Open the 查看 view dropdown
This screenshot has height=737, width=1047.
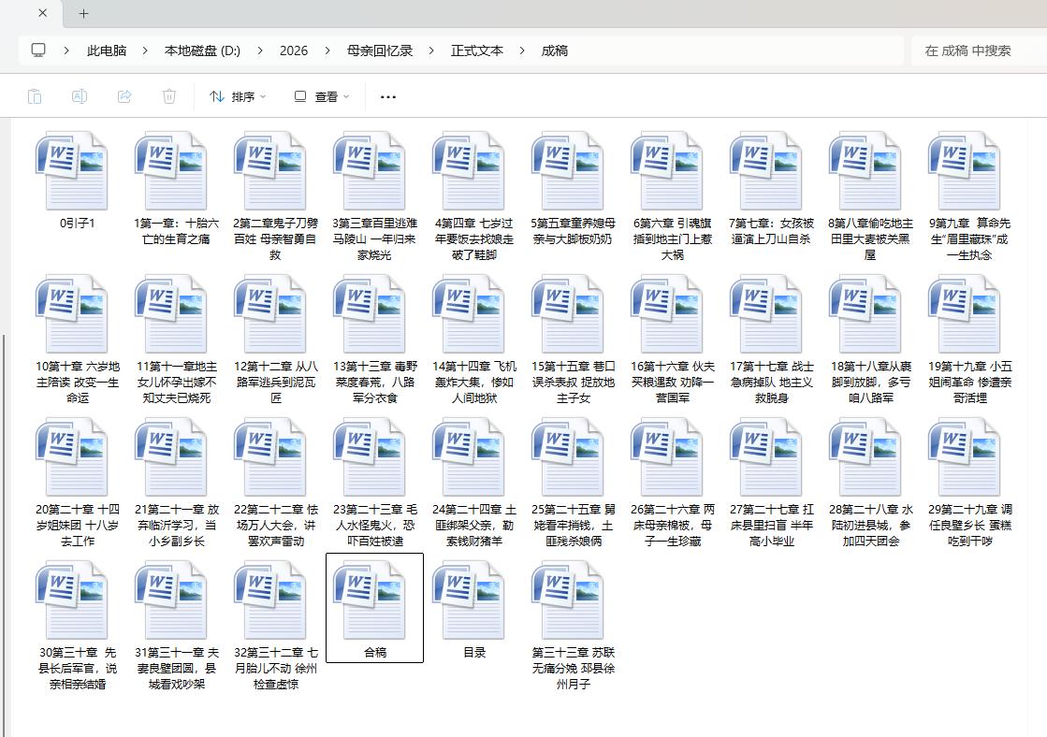click(322, 96)
